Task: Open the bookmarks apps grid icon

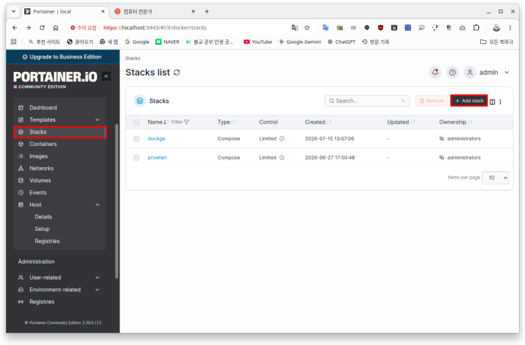Action: point(14,42)
